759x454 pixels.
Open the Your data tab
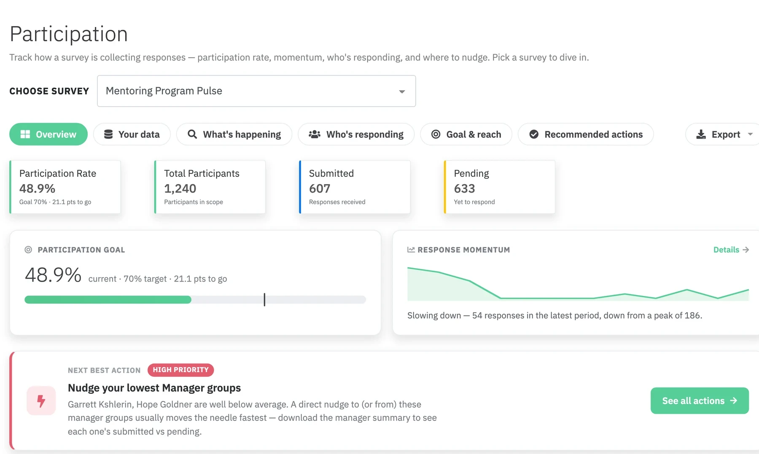pos(132,134)
